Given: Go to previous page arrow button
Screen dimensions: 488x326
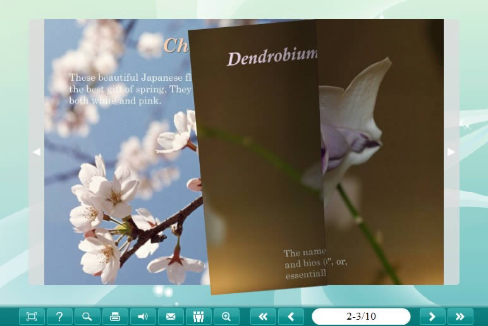Looking at the screenshot, I should (x=291, y=317).
